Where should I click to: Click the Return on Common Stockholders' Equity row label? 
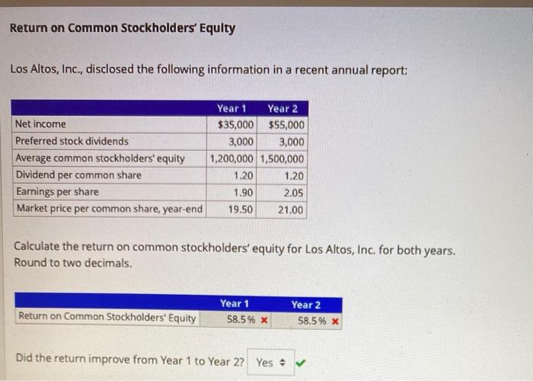point(107,317)
